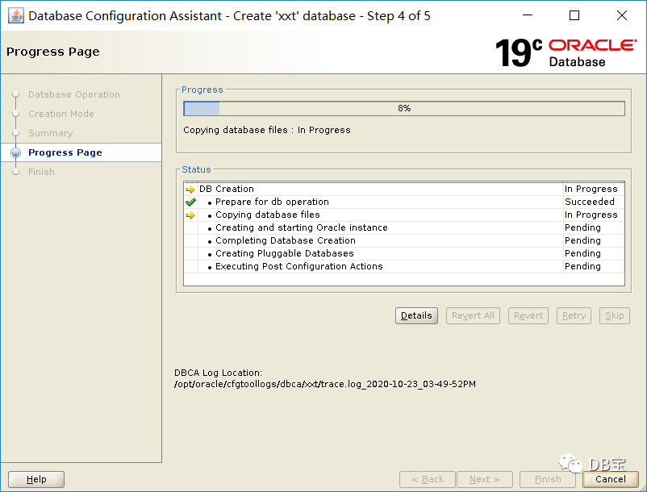This screenshot has width=647, height=492.
Task: Select the Summary step in sidebar
Action: click(50, 133)
